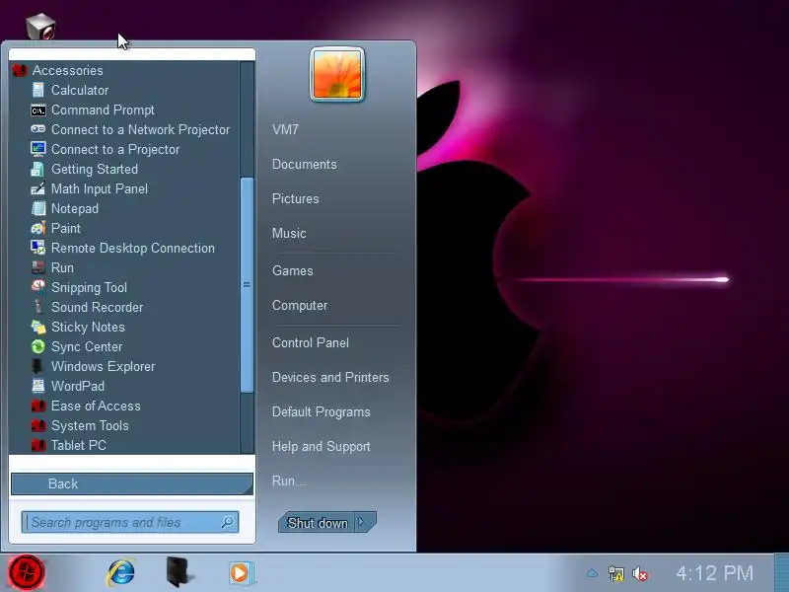Launch Command Prompt via its icon
This screenshot has height=592, width=789.
pyautogui.click(x=38, y=111)
